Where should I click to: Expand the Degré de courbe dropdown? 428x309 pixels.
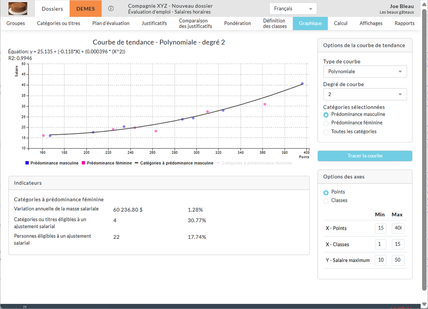365,94
